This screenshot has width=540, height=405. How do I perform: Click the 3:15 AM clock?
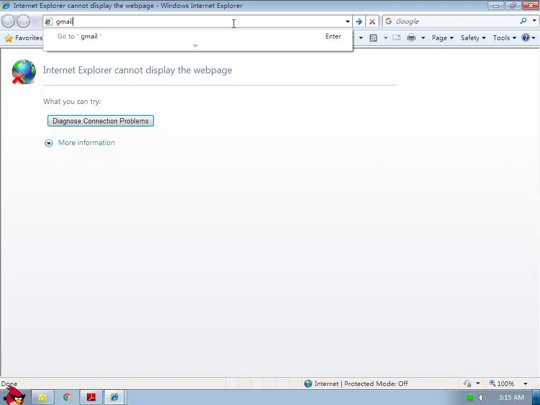coord(512,398)
